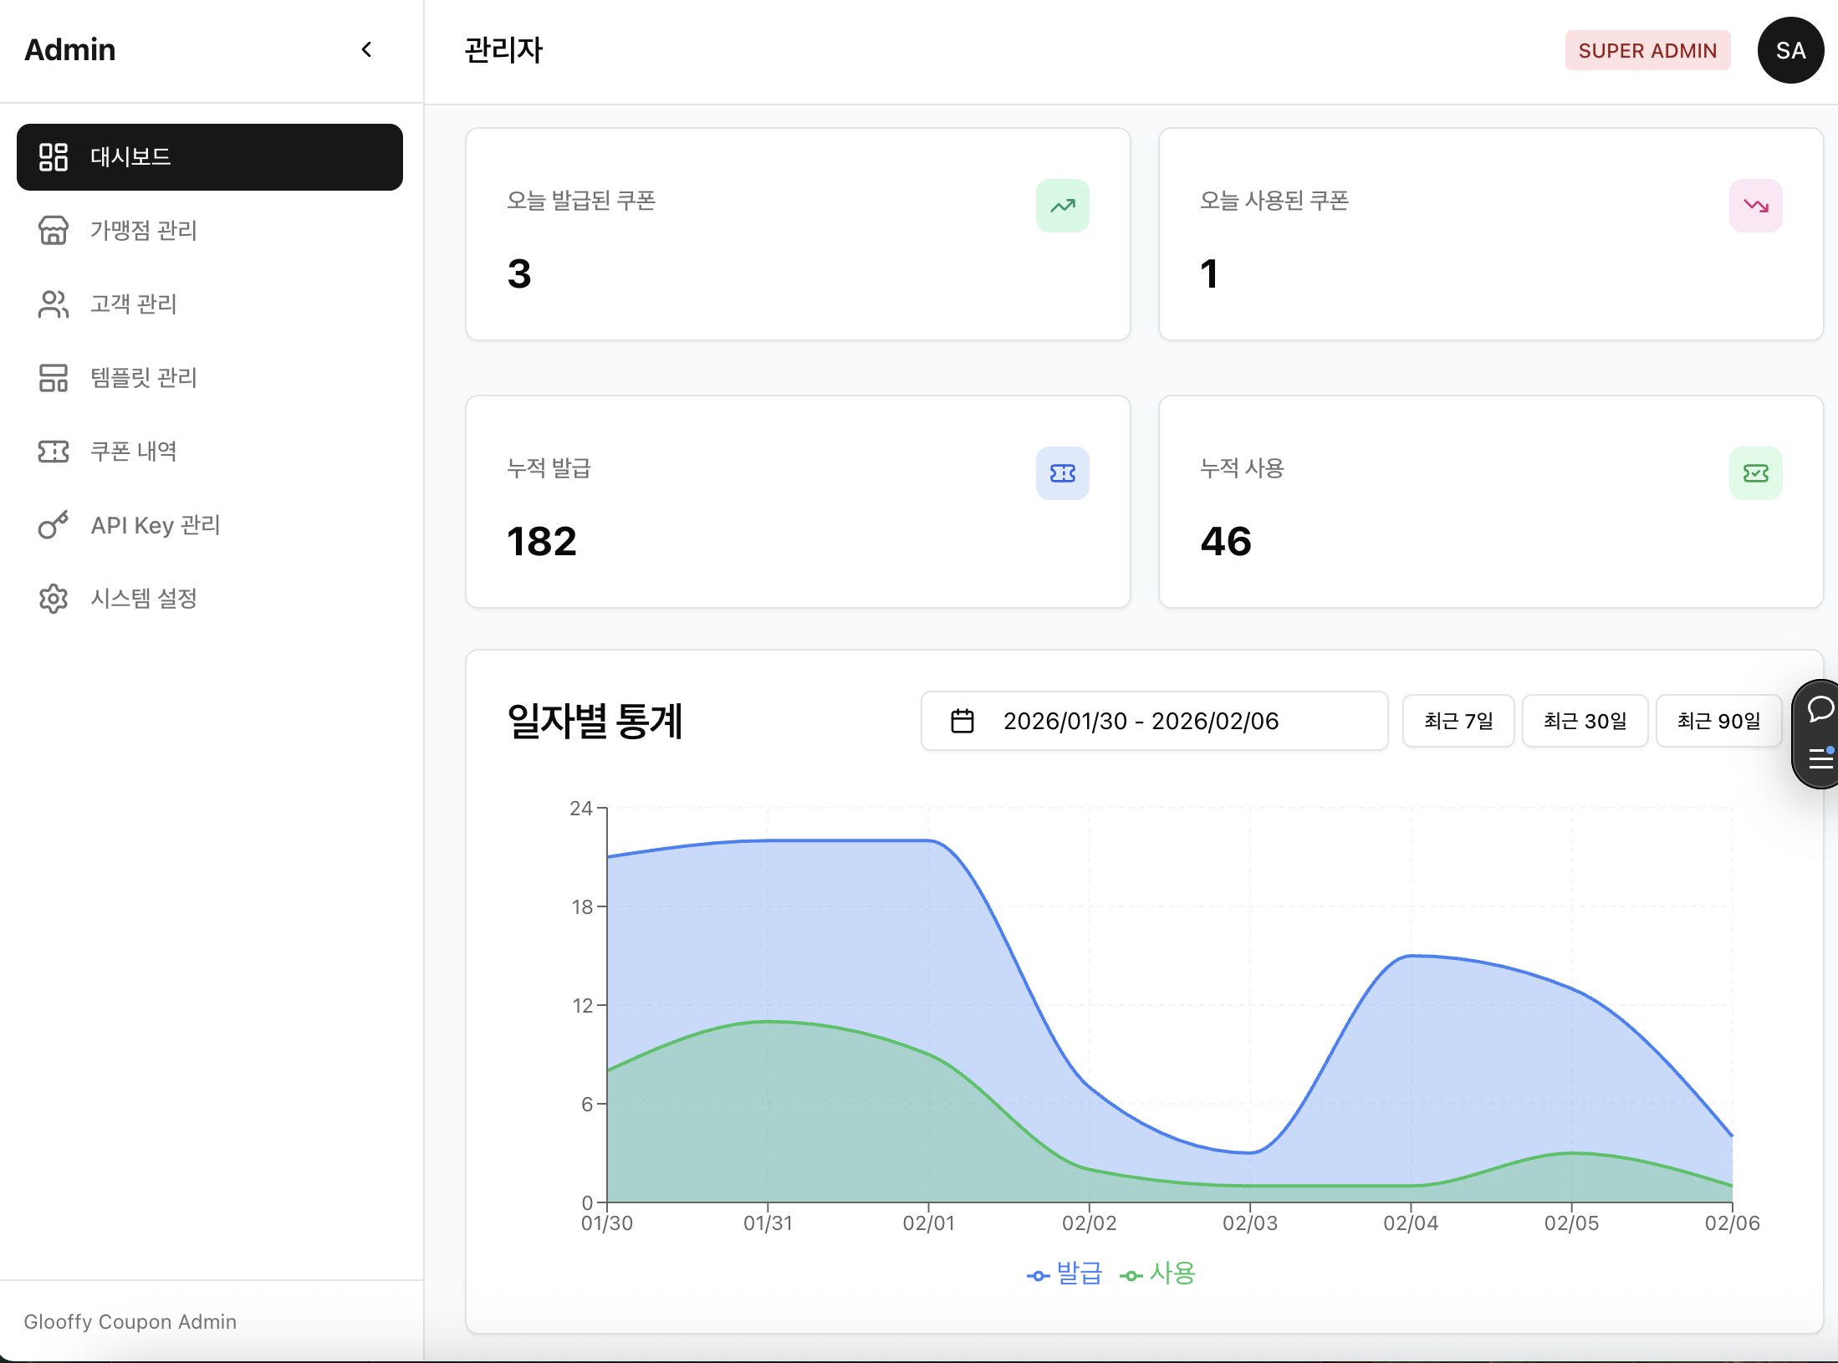Open API Key 관리 key icon

pos(54,525)
